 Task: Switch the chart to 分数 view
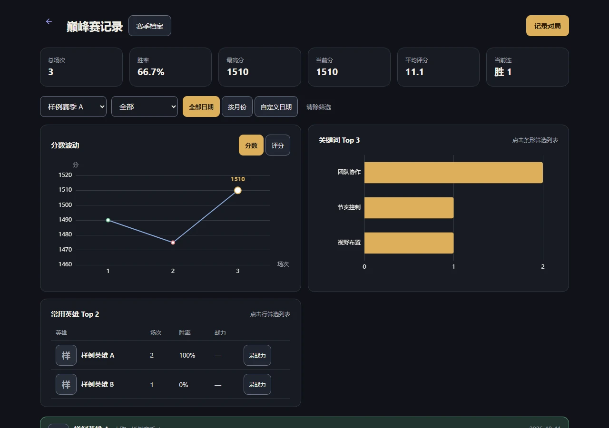click(251, 145)
